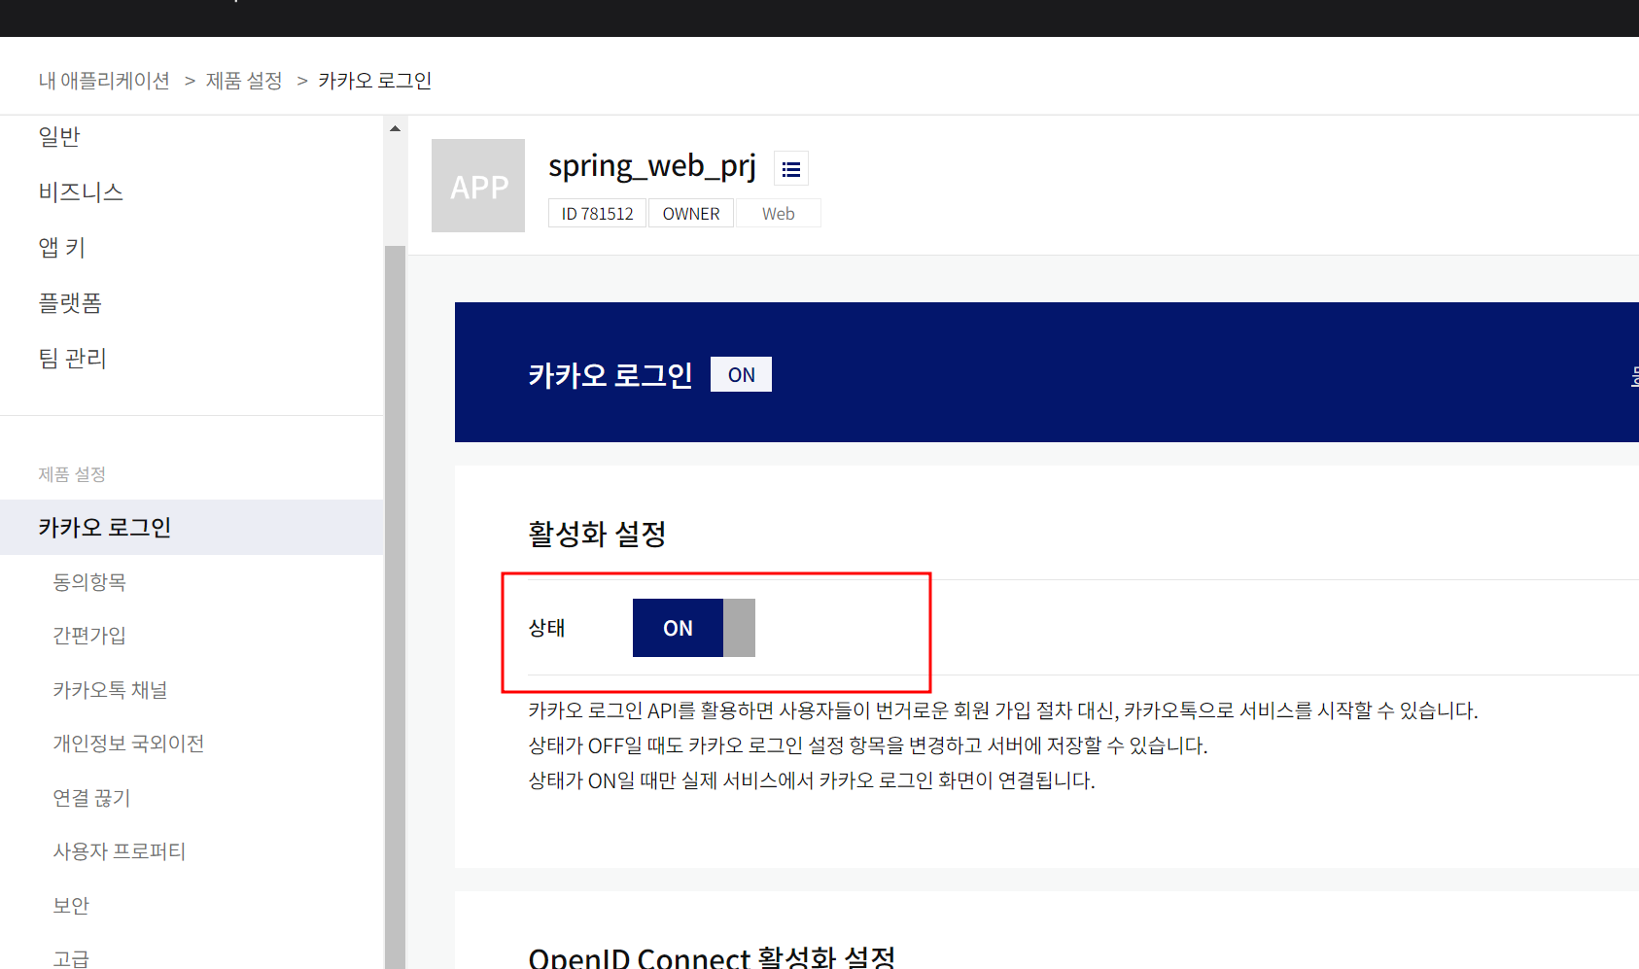
Task: Go to 동의항목 submenu
Action: [89, 582]
